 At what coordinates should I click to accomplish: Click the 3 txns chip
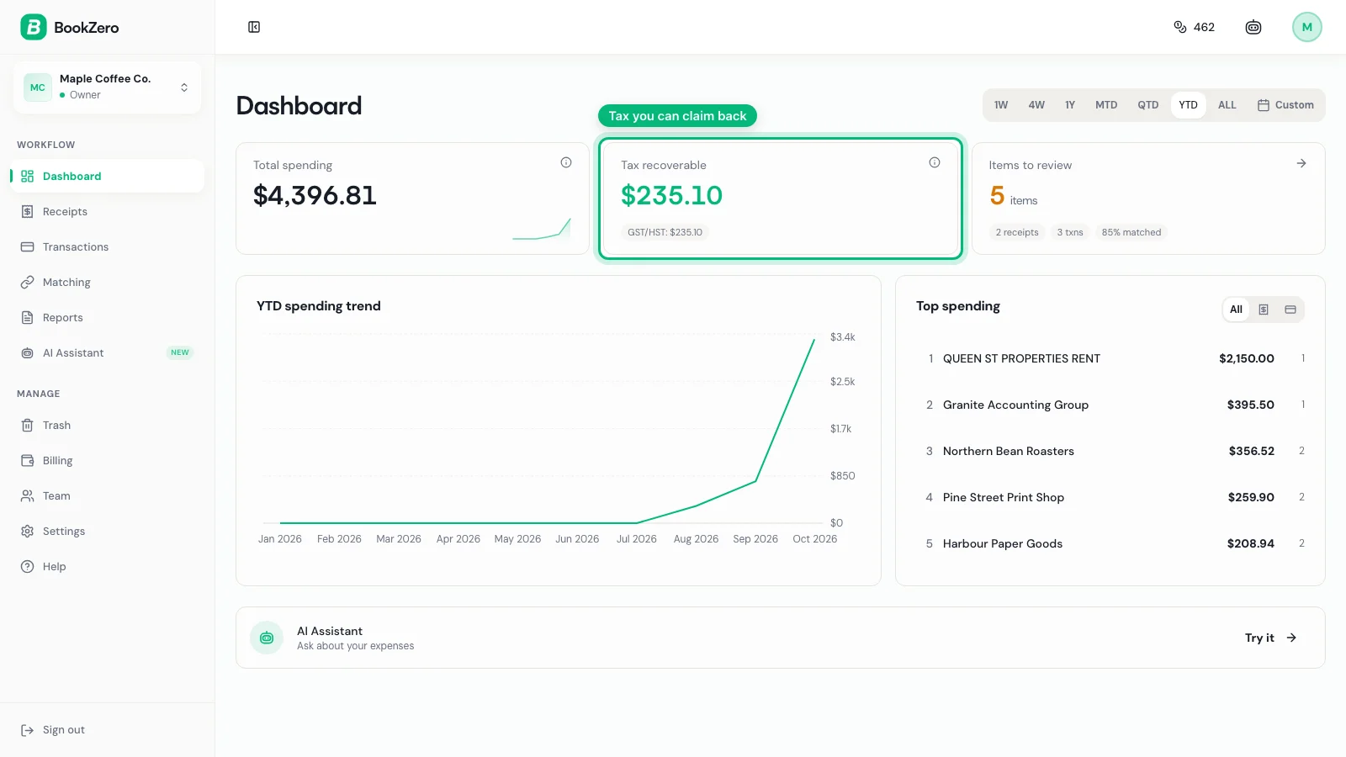tap(1070, 232)
